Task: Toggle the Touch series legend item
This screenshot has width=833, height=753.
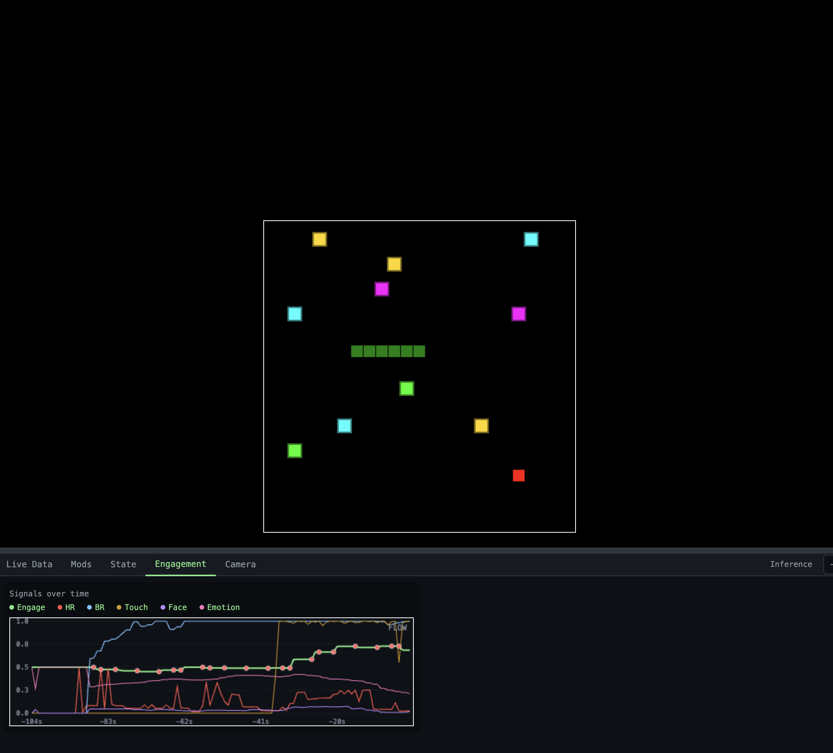Action: point(132,607)
